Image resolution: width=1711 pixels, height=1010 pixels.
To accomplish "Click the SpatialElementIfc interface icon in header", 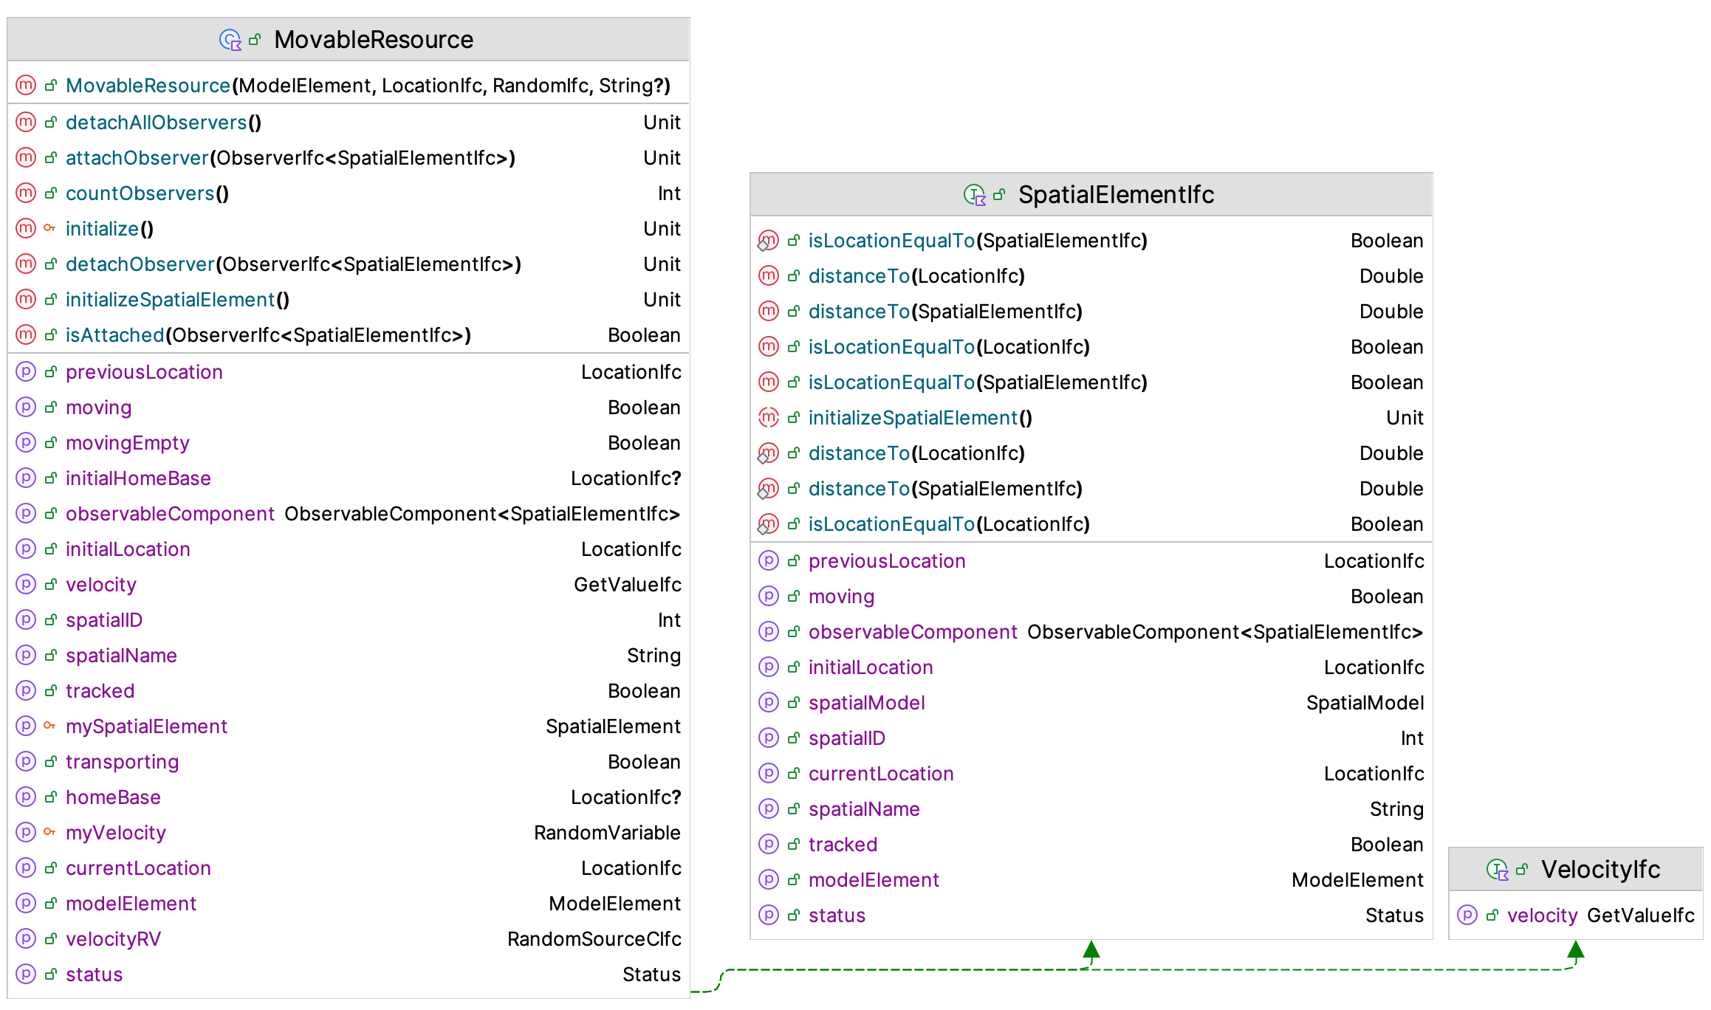I will click(975, 195).
